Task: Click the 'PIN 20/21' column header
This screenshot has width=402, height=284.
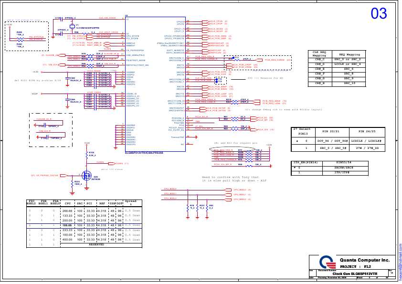Action: point(330,131)
